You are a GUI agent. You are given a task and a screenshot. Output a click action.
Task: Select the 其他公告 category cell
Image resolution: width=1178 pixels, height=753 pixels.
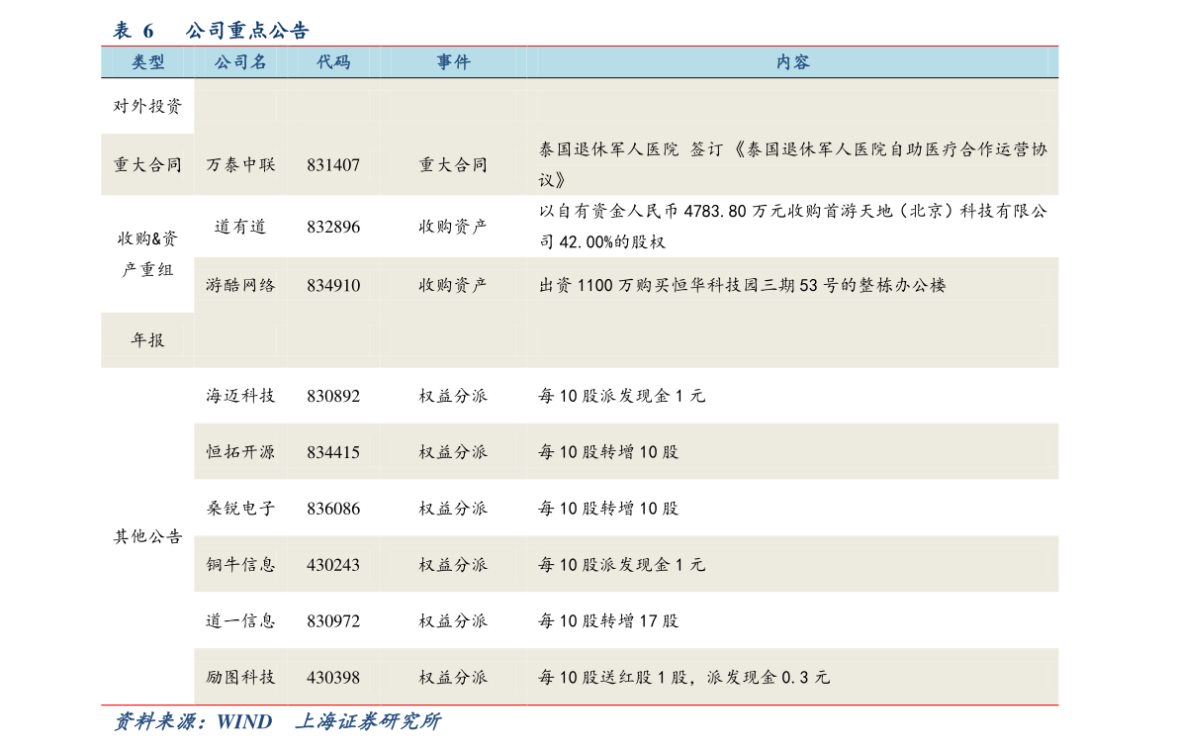click(148, 536)
